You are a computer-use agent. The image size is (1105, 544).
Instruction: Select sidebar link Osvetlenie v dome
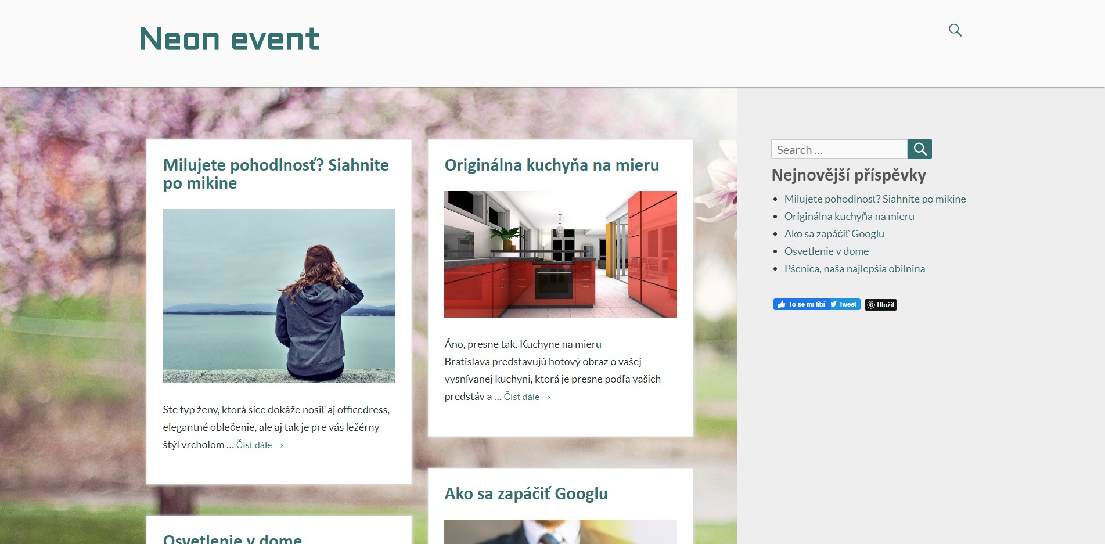(x=827, y=251)
